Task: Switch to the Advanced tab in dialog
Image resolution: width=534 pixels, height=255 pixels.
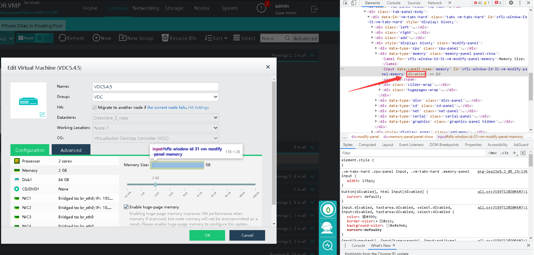Action: click(71, 150)
